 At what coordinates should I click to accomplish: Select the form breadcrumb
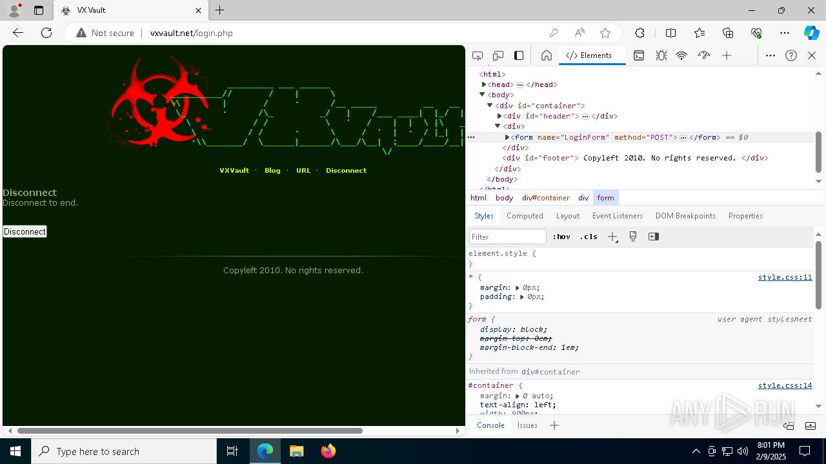(605, 198)
